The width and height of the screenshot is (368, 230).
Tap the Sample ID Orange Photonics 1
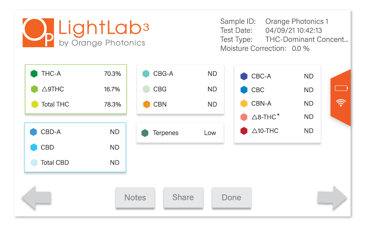click(297, 21)
